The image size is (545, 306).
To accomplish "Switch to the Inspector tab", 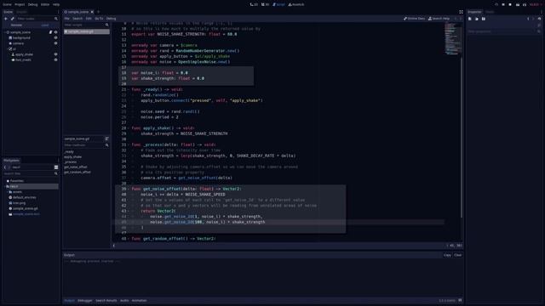I will 475,12.
